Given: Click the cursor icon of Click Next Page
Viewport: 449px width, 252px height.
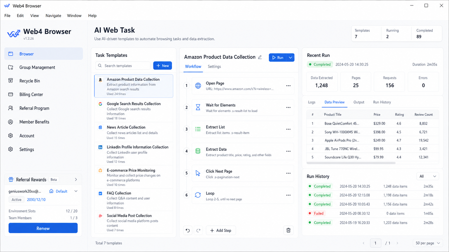Looking at the screenshot, I should pyautogui.click(x=198, y=173).
